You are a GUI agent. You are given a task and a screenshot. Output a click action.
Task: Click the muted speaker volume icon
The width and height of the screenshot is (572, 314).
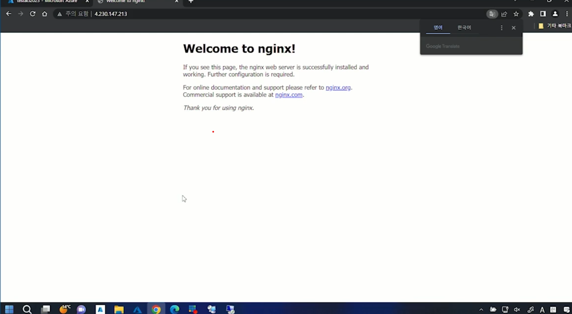[x=517, y=310]
